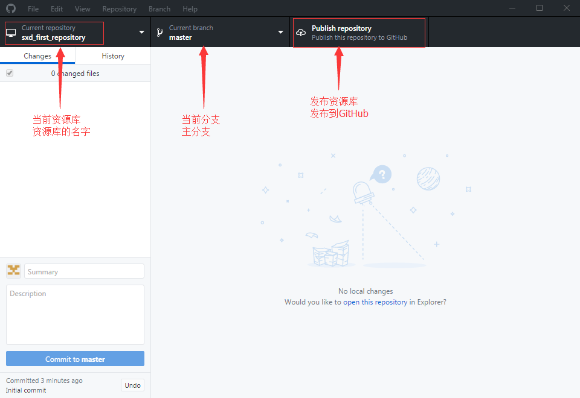This screenshot has width=580, height=398.
Task: Open the Branch menu
Action: pyautogui.click(x=159, y=9)
